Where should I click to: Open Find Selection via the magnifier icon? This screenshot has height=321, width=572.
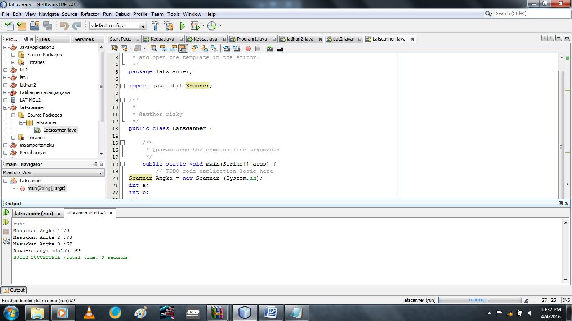pos(154,48)
